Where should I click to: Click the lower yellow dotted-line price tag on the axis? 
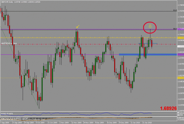pyautogui.click(x=181, y=78)
